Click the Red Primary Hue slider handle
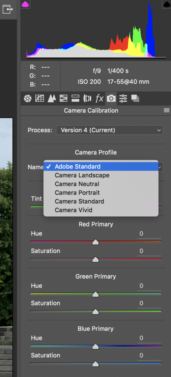Screen dimensions: 171x377 (95, 242)
